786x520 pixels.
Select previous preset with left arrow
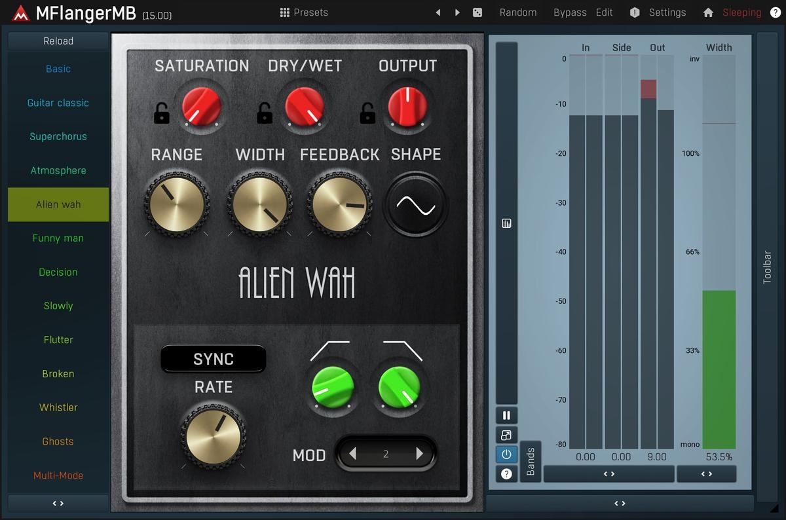438,12
